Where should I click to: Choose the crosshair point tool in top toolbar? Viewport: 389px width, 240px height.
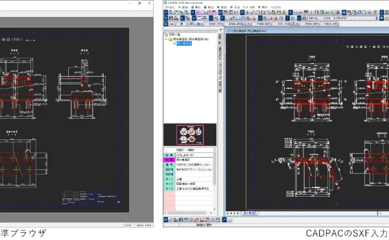tap(248, 12)
